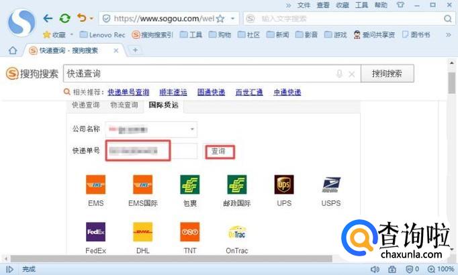Activate voice search microphone icon
458x275 pixels.
339,74
